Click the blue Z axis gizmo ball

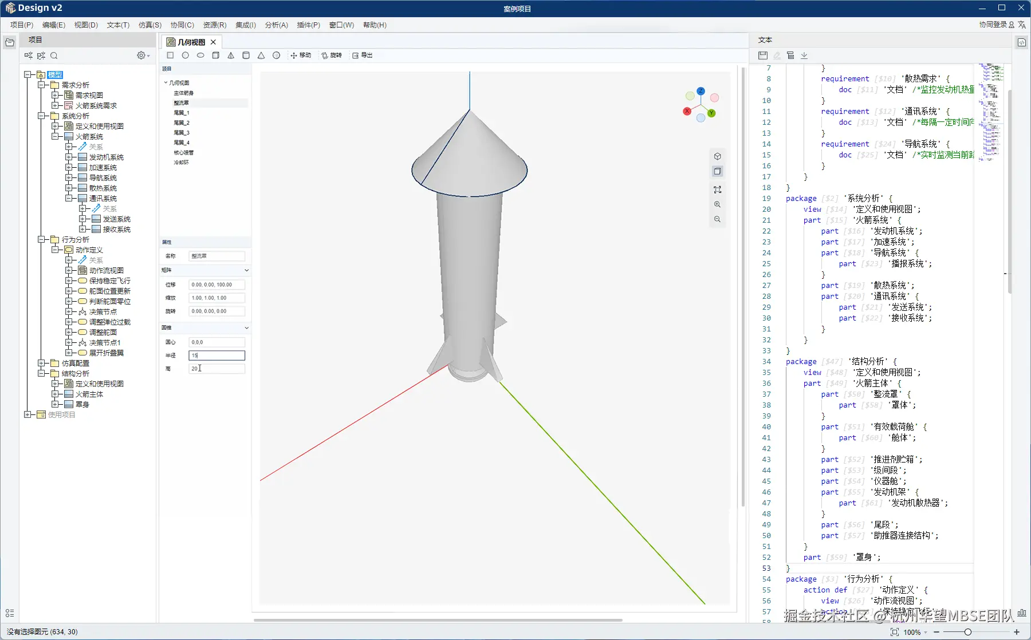pyautogui.click(x=701, y=91)
